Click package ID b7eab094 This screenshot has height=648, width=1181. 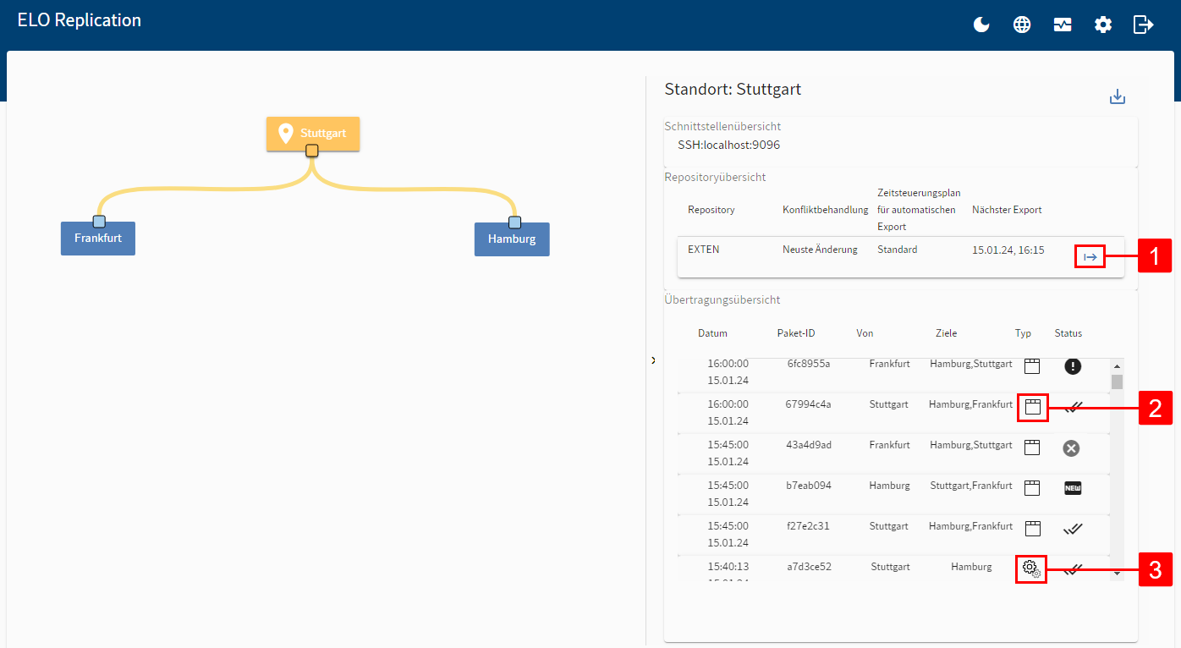click(x=809, y=486)
